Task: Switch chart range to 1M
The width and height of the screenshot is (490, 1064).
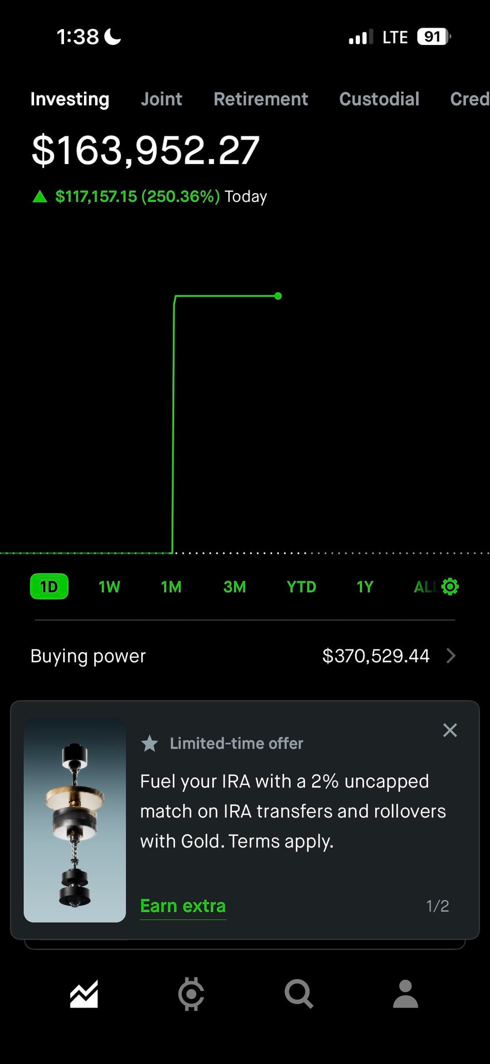Action: click(171, 587)
